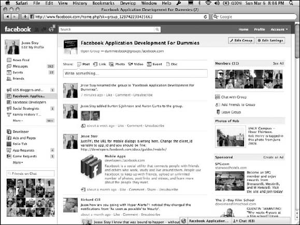Click the Edit Group button

point(241,40)
